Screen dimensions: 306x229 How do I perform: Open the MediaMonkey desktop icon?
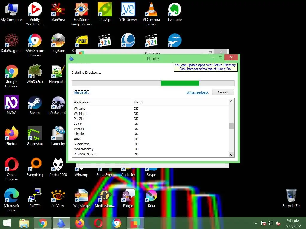pos(105,198)
